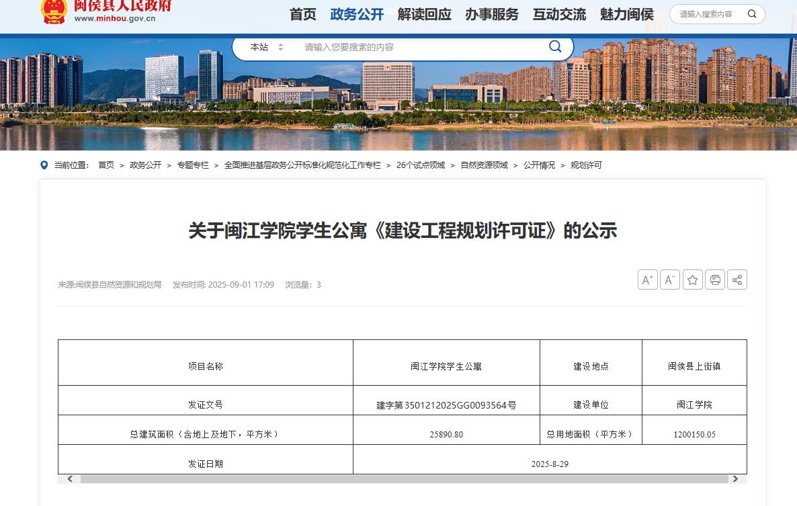Click the 1200150.05 land area value

(x=694, y=434)
